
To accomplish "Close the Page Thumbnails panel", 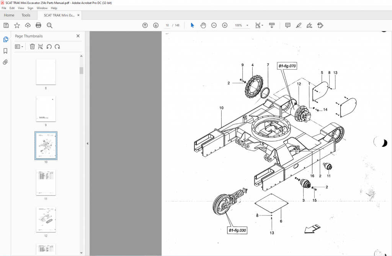I will click(x=78, y=36).
